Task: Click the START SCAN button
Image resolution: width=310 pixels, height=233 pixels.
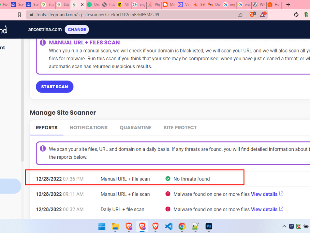Action: pos(55,87)
